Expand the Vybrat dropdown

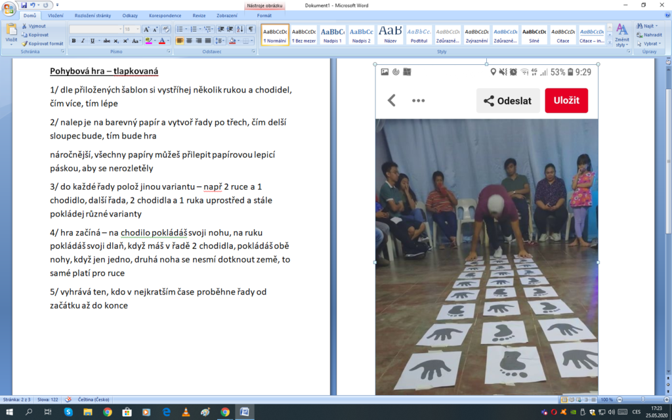tap(660, 43)
